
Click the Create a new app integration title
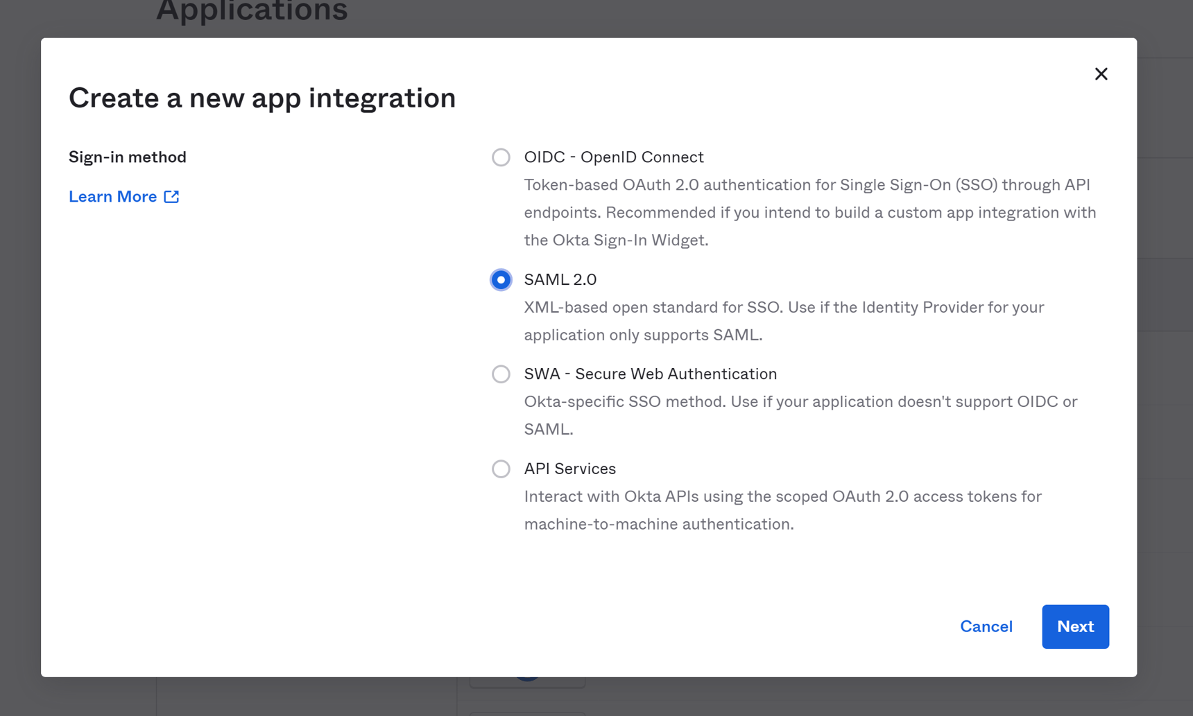tap(262, 98)
